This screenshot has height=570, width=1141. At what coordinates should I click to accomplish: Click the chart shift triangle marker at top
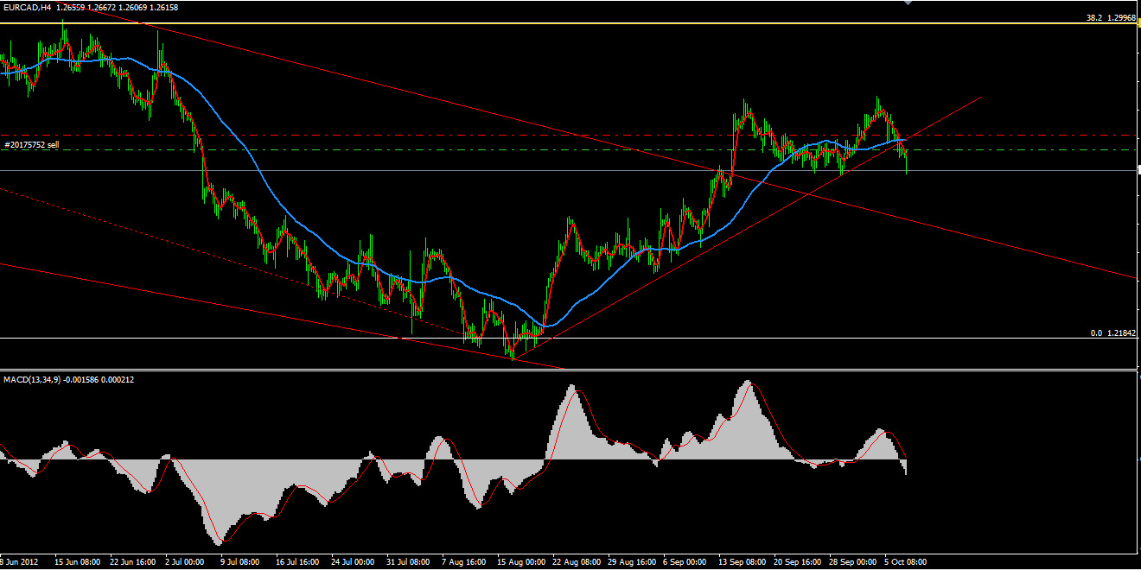[x=907, y=3]
